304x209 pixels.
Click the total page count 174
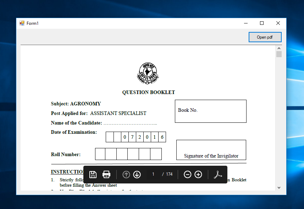click(x=169, y=174)
